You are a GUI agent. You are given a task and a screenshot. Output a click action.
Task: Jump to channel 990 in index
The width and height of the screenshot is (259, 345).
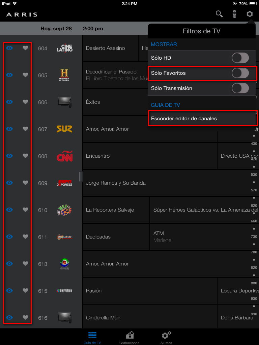click(x=254, y=314)
